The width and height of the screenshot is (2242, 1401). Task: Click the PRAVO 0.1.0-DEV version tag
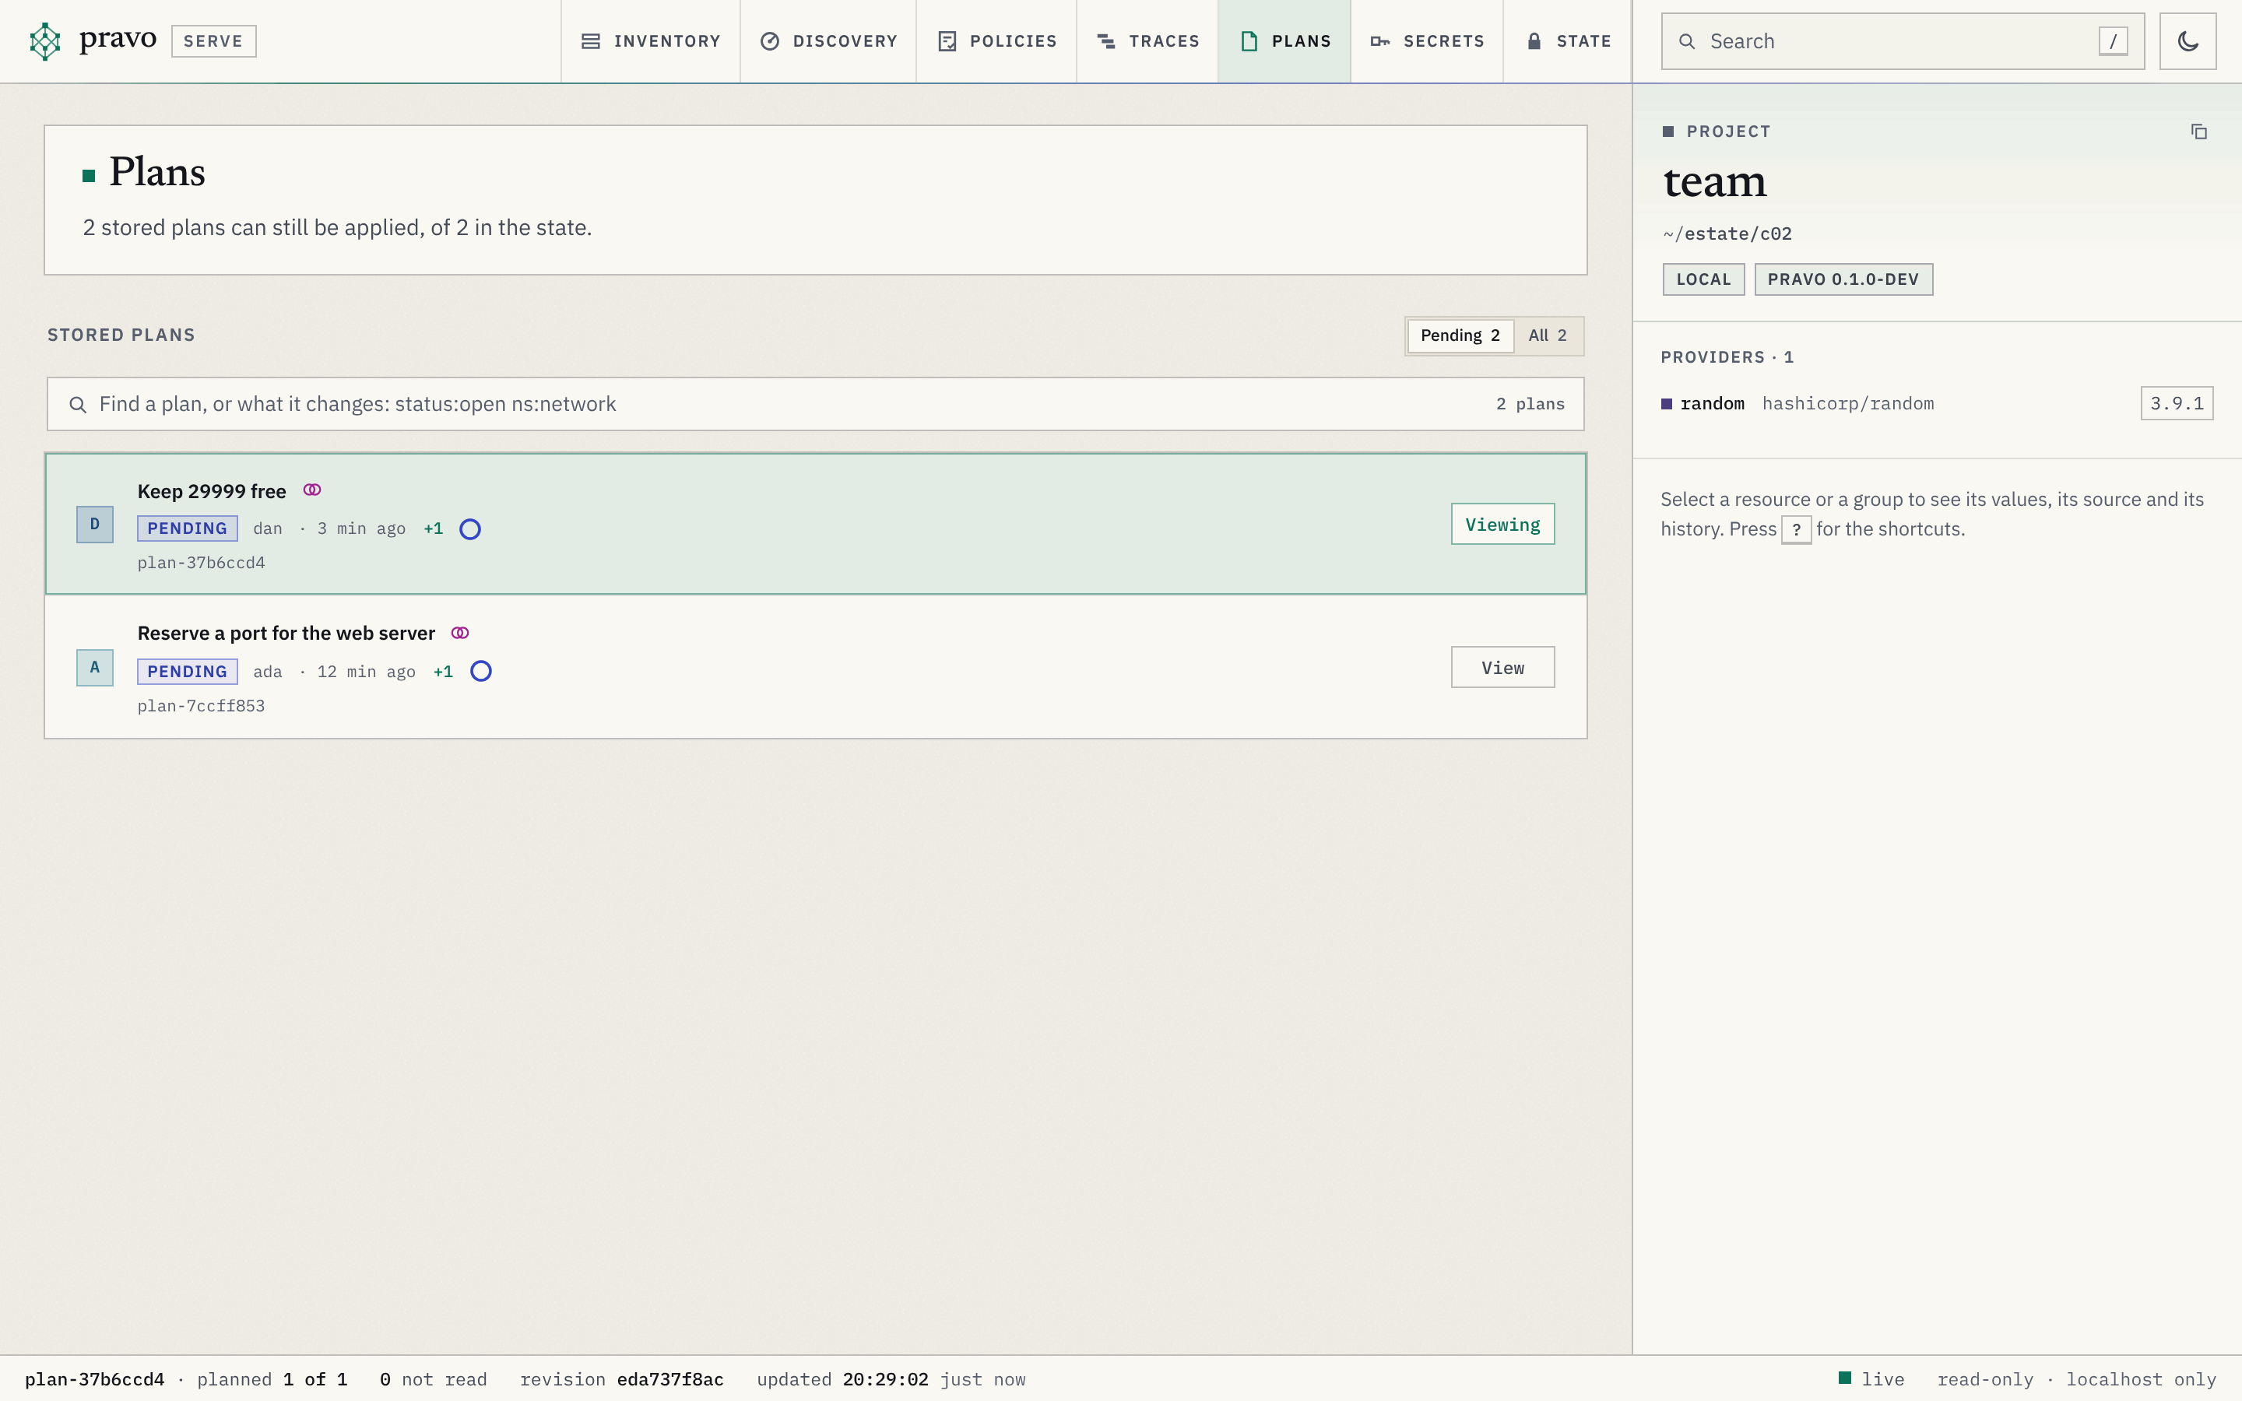[x=1843, y=280]
